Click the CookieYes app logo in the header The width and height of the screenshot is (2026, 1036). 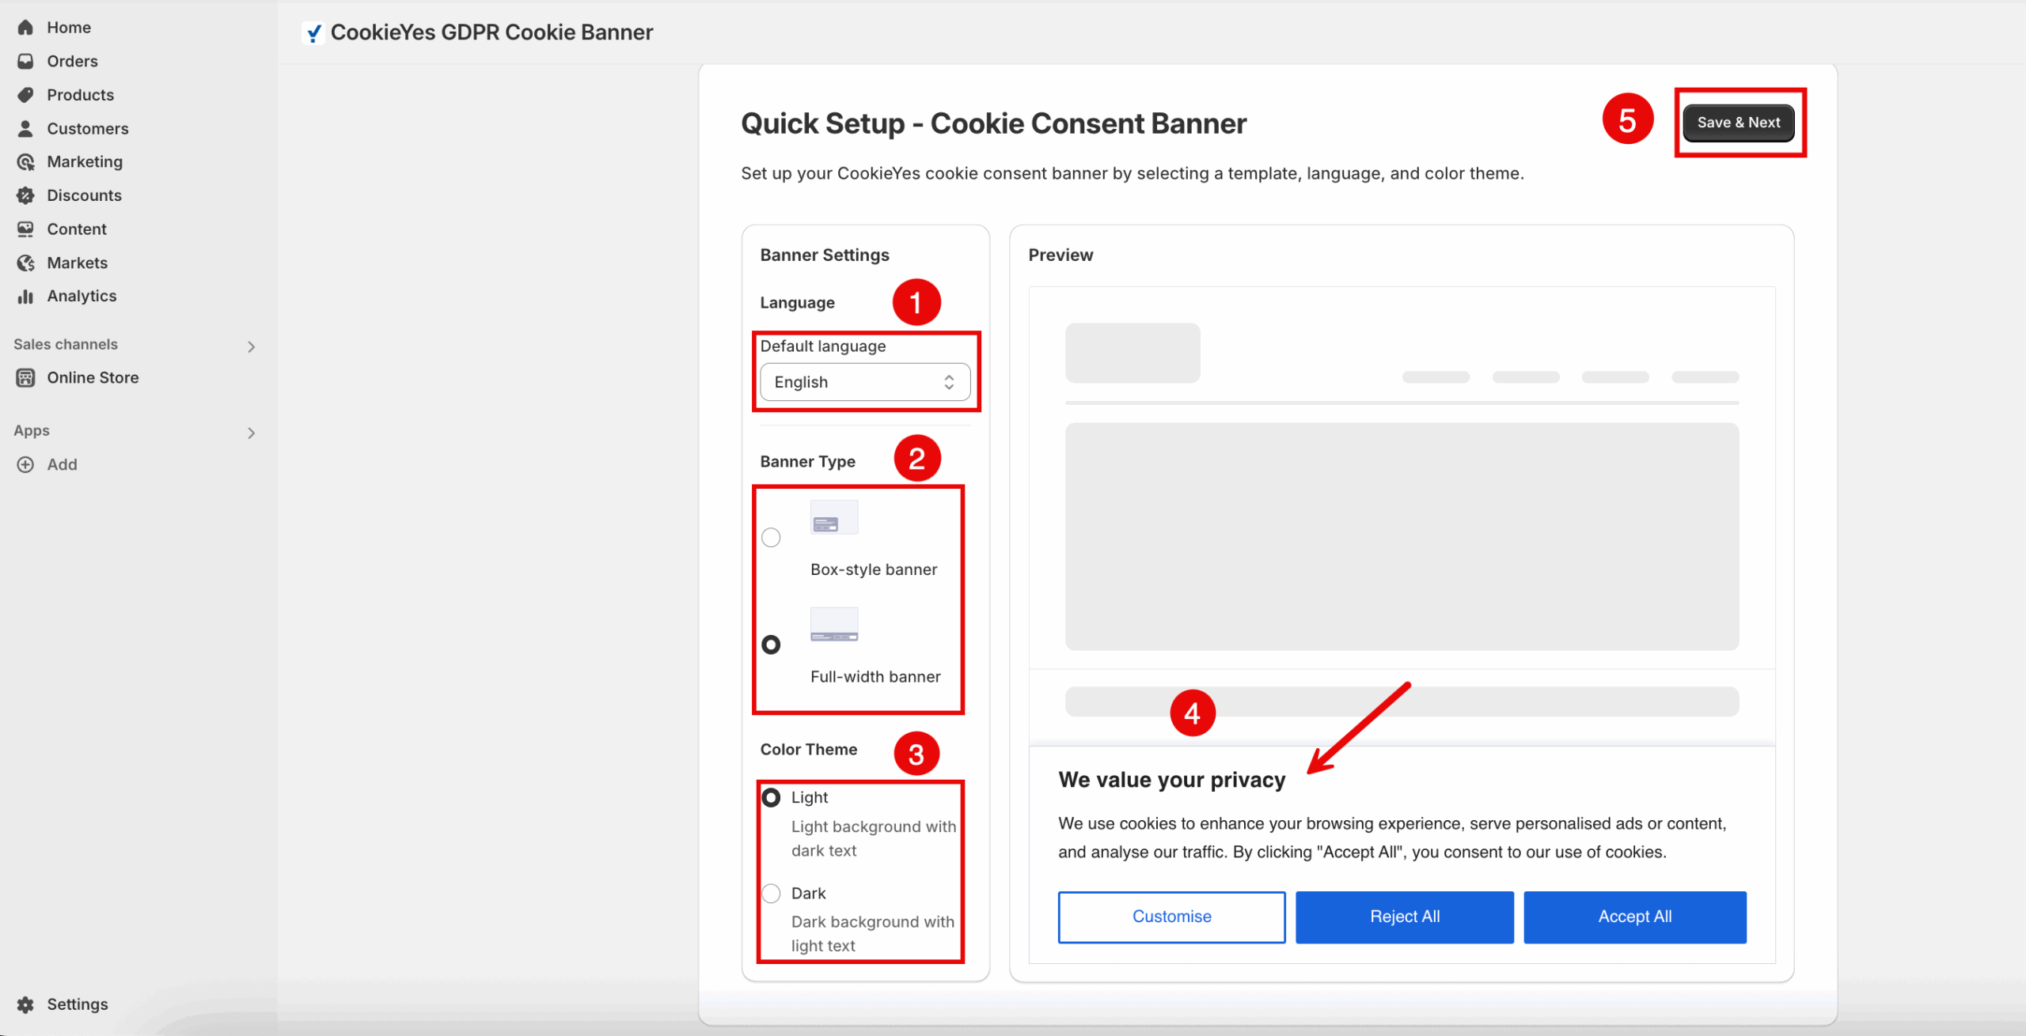coord(314,32)
